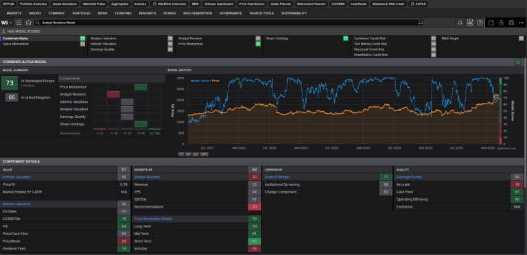Open the Asset Allocation chip
527x255 pixels.
coord(65,4)
